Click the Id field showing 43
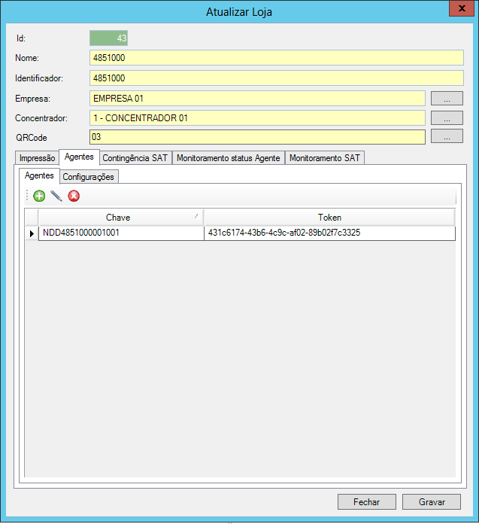 [108, 38]
